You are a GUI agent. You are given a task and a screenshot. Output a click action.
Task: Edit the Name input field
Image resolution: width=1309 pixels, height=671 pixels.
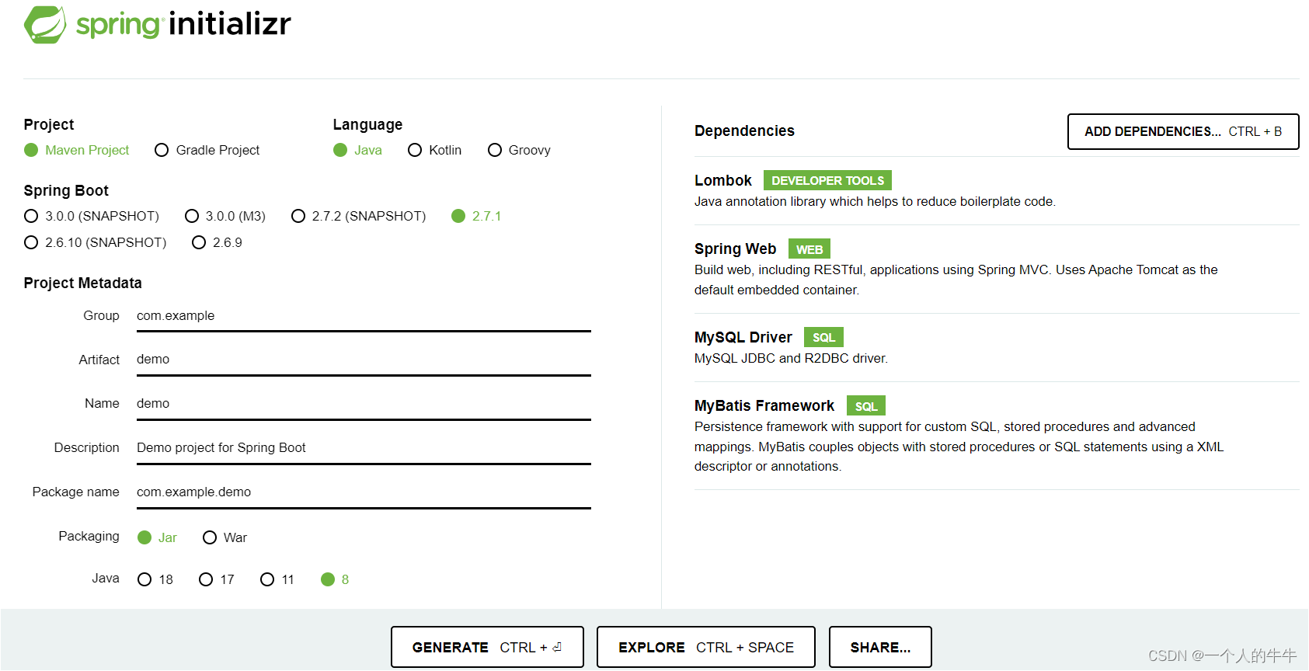(364, 404)
